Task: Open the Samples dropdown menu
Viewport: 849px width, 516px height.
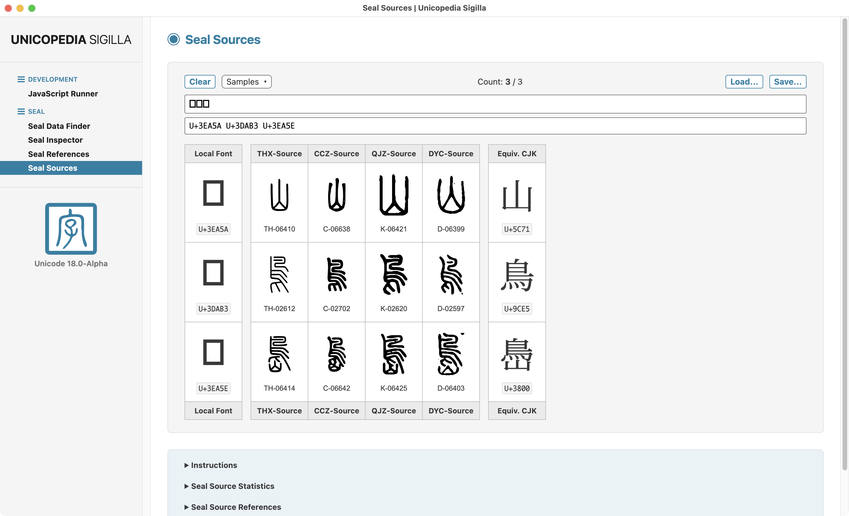Action: pyautogui.click(x=247, y=82)
